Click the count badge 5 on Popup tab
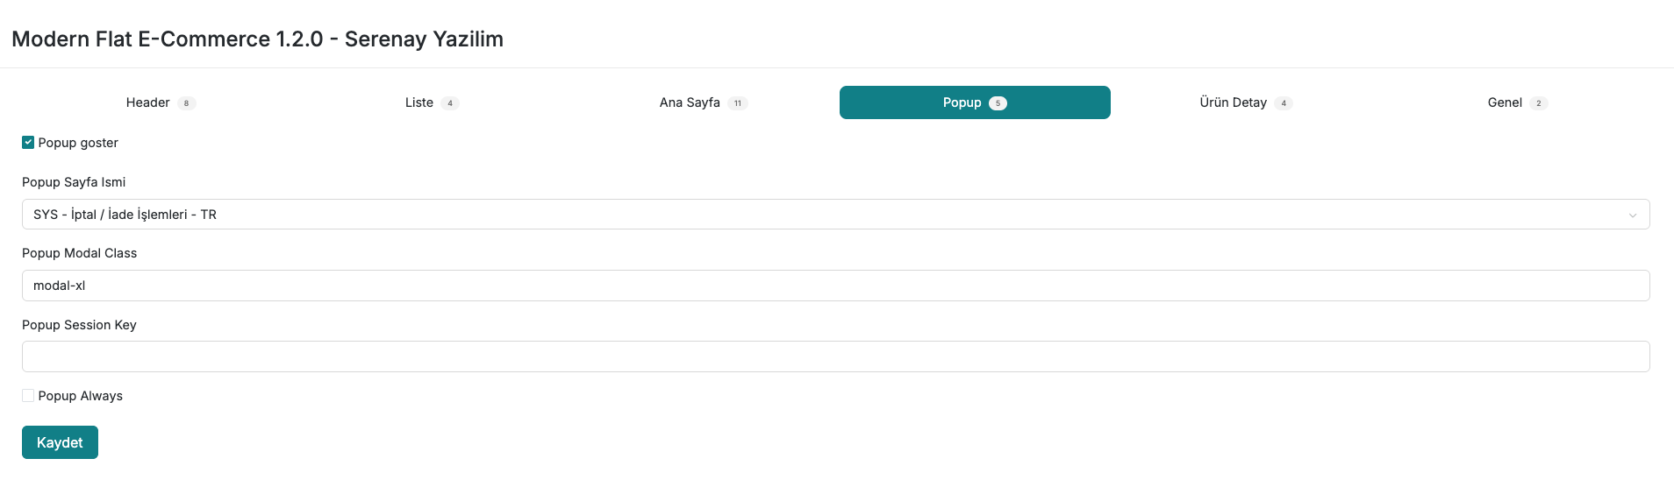Viewport: 1674px width, 494px height. 998,103
